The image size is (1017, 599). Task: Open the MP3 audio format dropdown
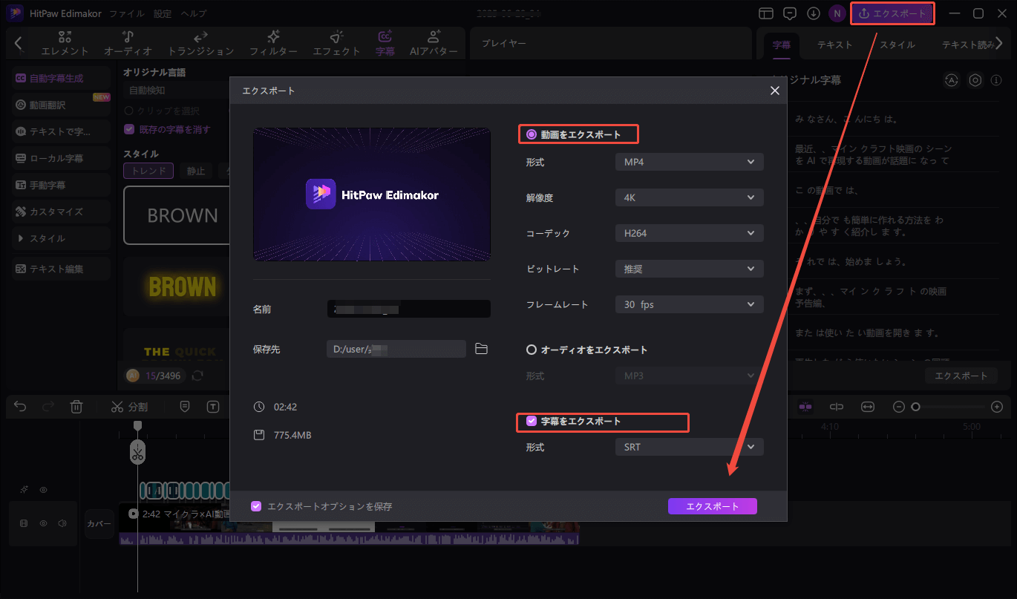pyautogui.click(x=689, y=376)
